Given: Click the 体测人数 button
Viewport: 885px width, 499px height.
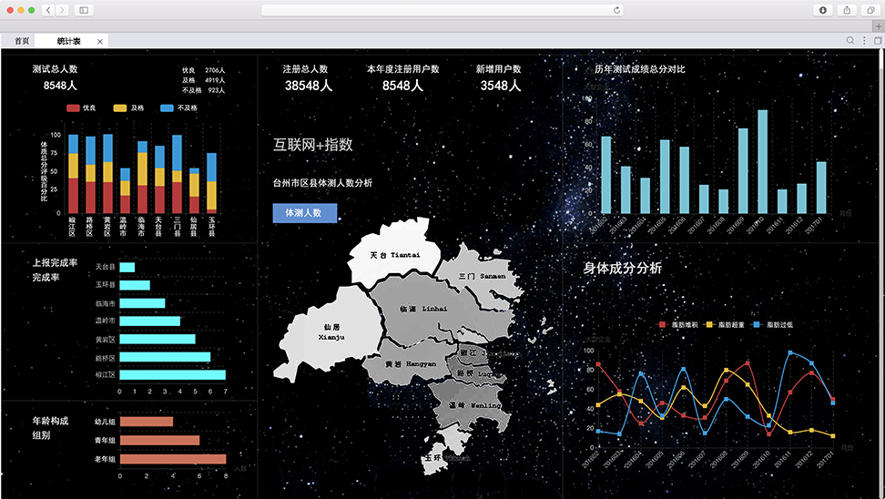Looking at the screenshot, I should tap(304, 213).
